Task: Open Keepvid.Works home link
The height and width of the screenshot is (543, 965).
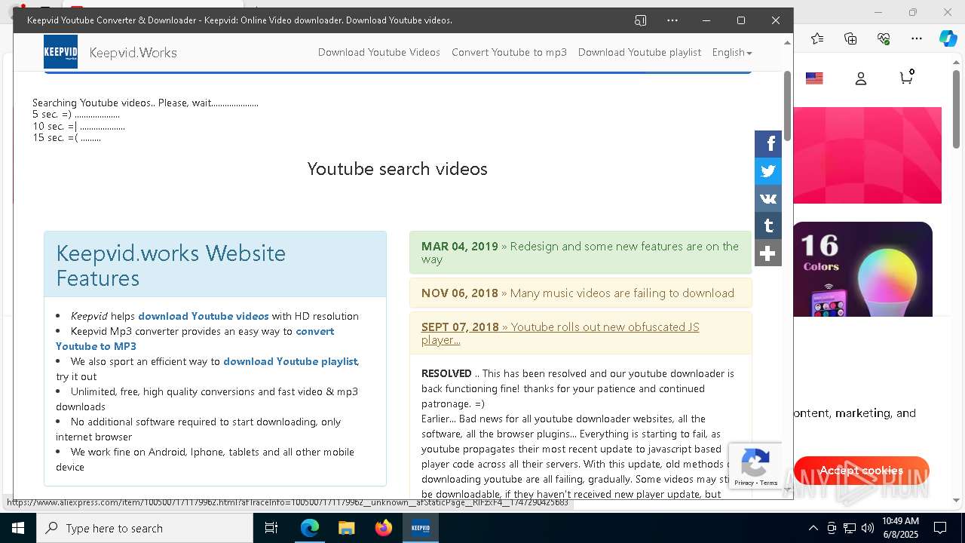Action: tap(133, 53)
